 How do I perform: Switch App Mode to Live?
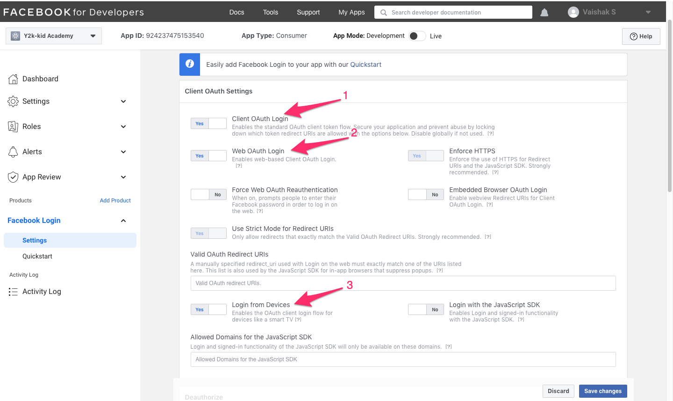[x=417, y=36]
